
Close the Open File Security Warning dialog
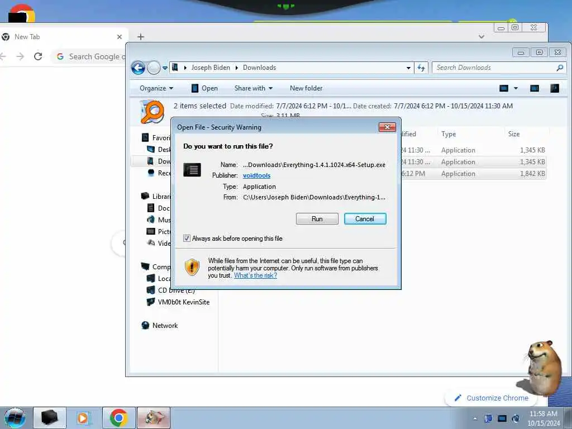[x=387, y=127]
